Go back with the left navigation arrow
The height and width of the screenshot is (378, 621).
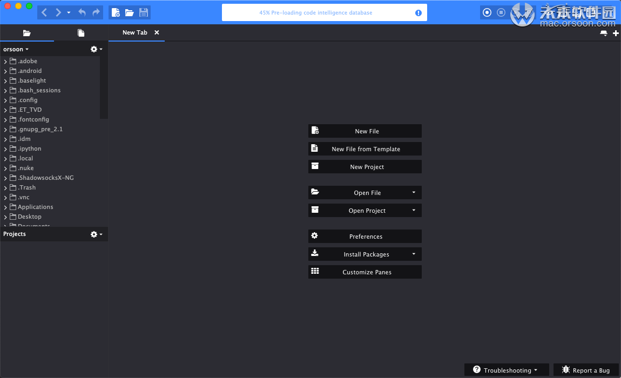(44, 12)
